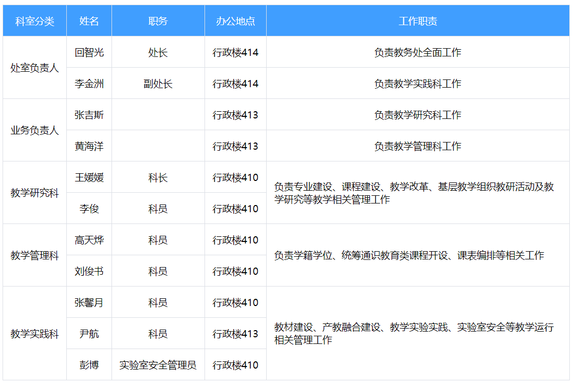Click the 姓名 column header

(x=89, y=21)
